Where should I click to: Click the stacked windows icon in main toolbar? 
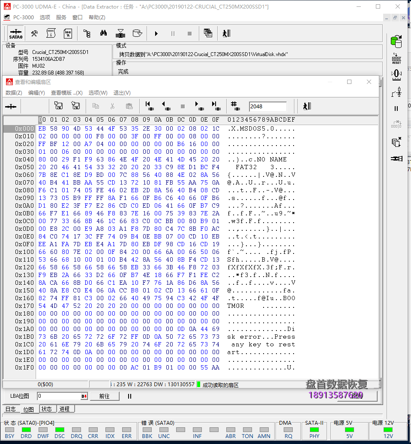click(208, 33)
